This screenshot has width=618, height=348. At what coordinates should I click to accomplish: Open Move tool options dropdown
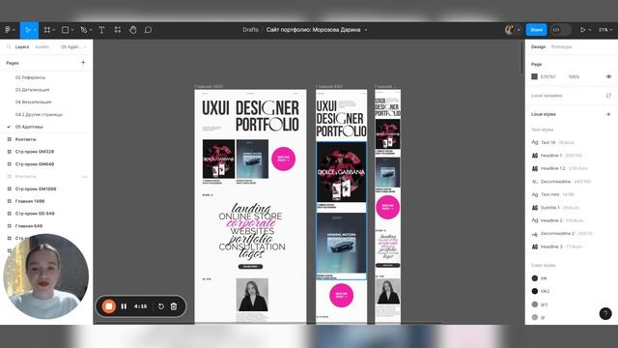[x=35, y=30]
